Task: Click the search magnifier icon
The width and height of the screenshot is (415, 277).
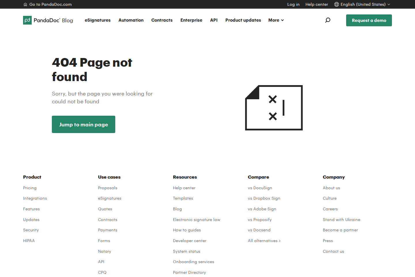Action: pyautogui.click(x=328, y=20)
